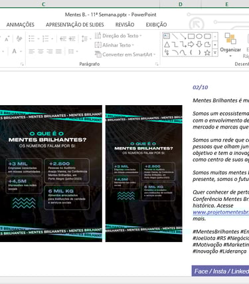Viewport: 249px width, 284px height.
Task: Click the text box shape icon
Action: tap(167, 36)
